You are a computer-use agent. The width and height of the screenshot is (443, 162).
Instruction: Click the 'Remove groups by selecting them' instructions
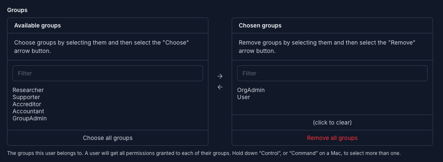(327, 47)
